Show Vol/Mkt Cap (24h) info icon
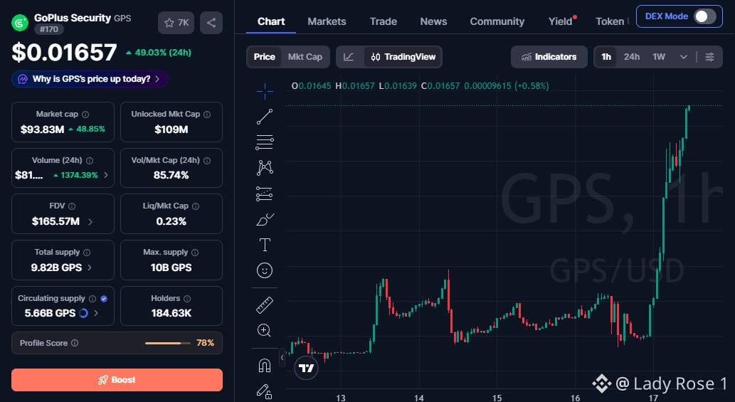This screenshot has width=735, height=402. pyautogui.click(x=207, y=161)
